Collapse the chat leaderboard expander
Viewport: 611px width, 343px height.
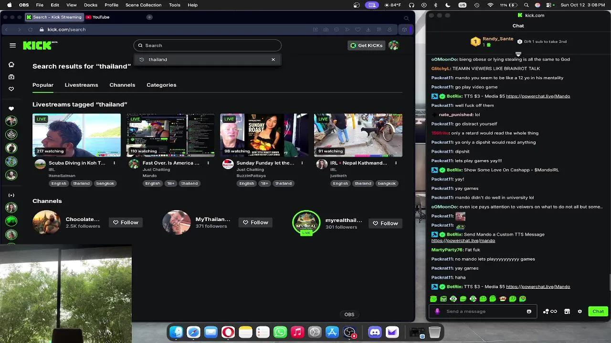(x=518, y=54)
